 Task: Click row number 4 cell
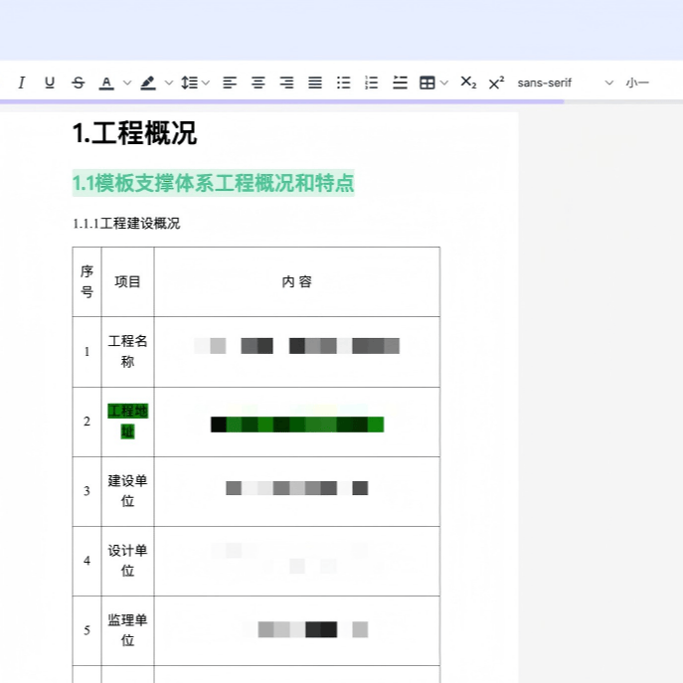86,561
